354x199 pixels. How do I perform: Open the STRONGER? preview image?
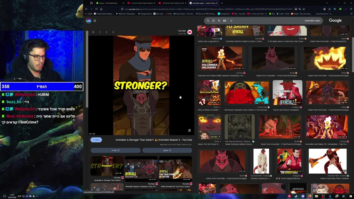click(x=141, y=85)
